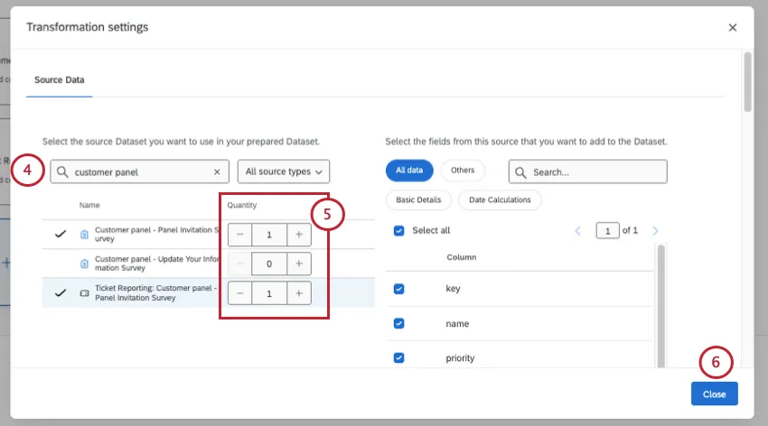Screen dimensions: 768x426
Task: Click checkmark beside Ticket Reporting dataset
Action: pyautogui.click(x=61, y=293)
